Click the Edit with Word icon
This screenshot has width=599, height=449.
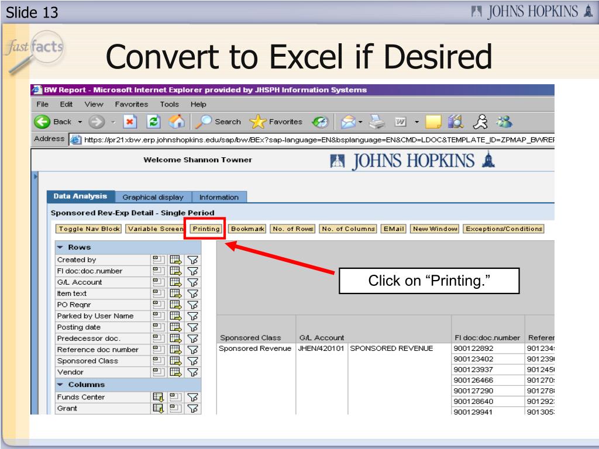coord(400,122)
